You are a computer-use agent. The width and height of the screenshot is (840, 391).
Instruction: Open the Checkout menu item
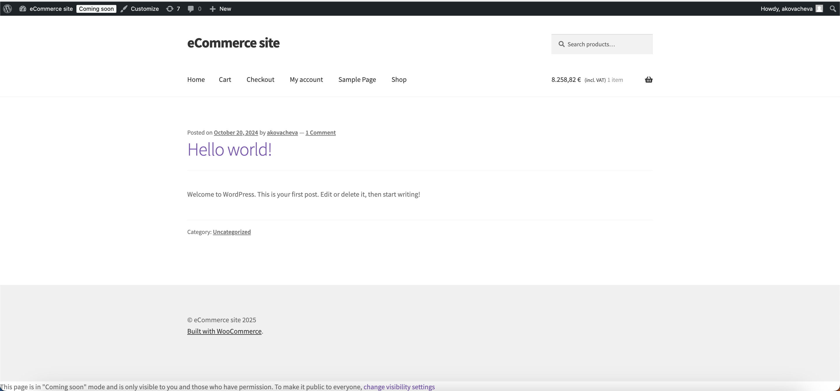point(260,80)
